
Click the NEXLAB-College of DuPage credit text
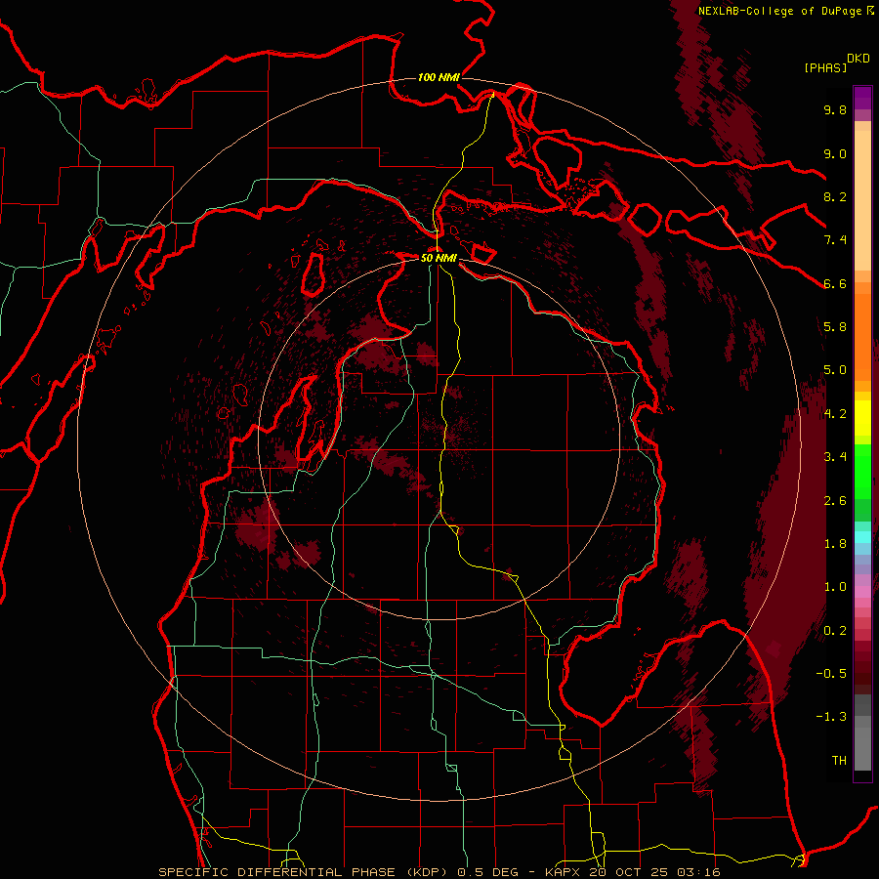[781, 11]
